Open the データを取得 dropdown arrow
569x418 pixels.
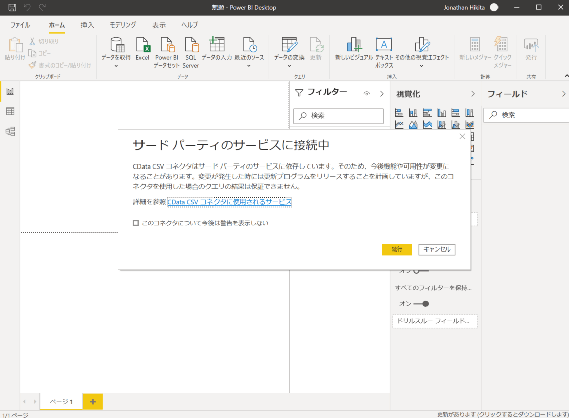point(116,66)
